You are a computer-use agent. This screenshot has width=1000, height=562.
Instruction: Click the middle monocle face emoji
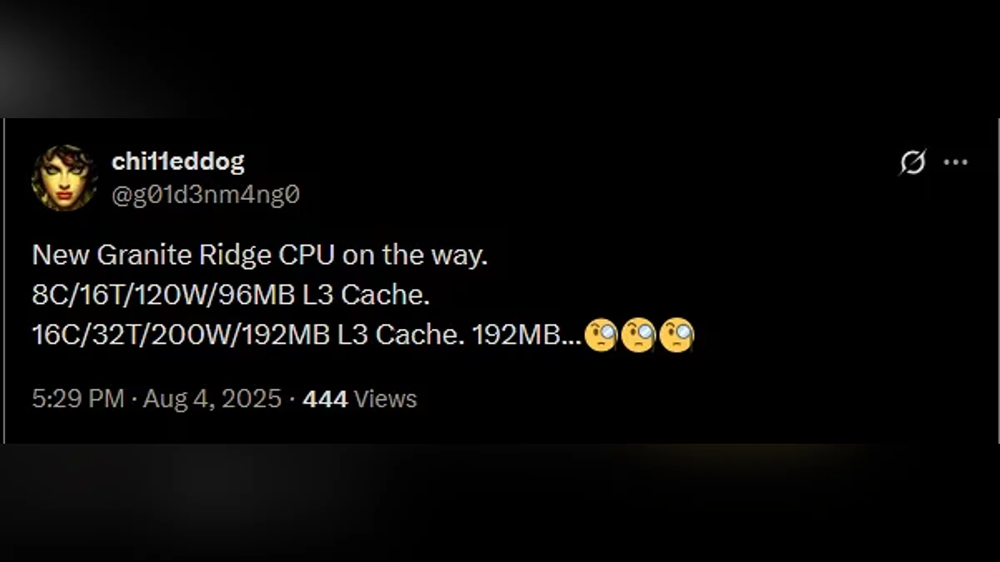tap(638, 336)
